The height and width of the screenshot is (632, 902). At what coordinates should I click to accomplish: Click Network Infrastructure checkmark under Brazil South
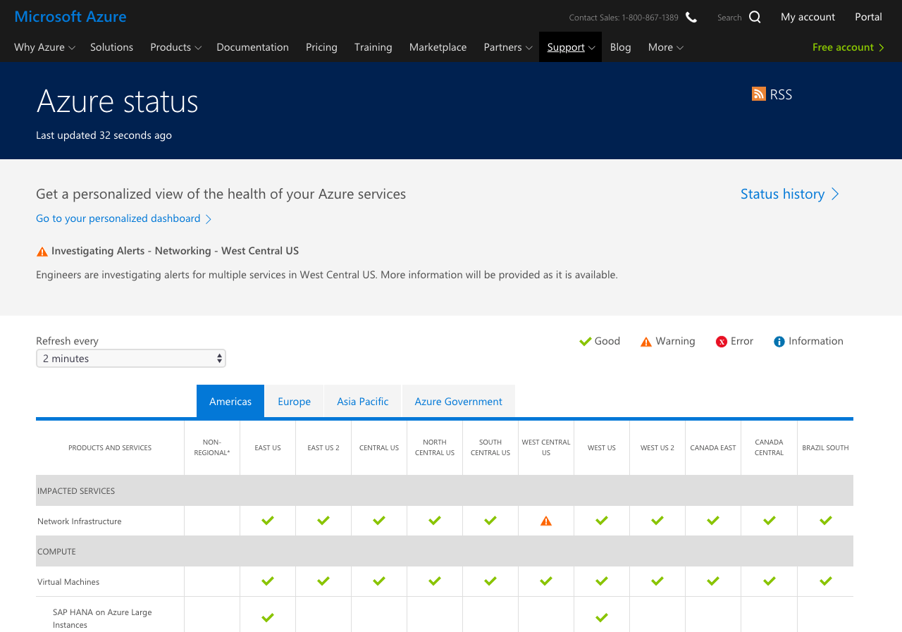click(x=826, y=521)
